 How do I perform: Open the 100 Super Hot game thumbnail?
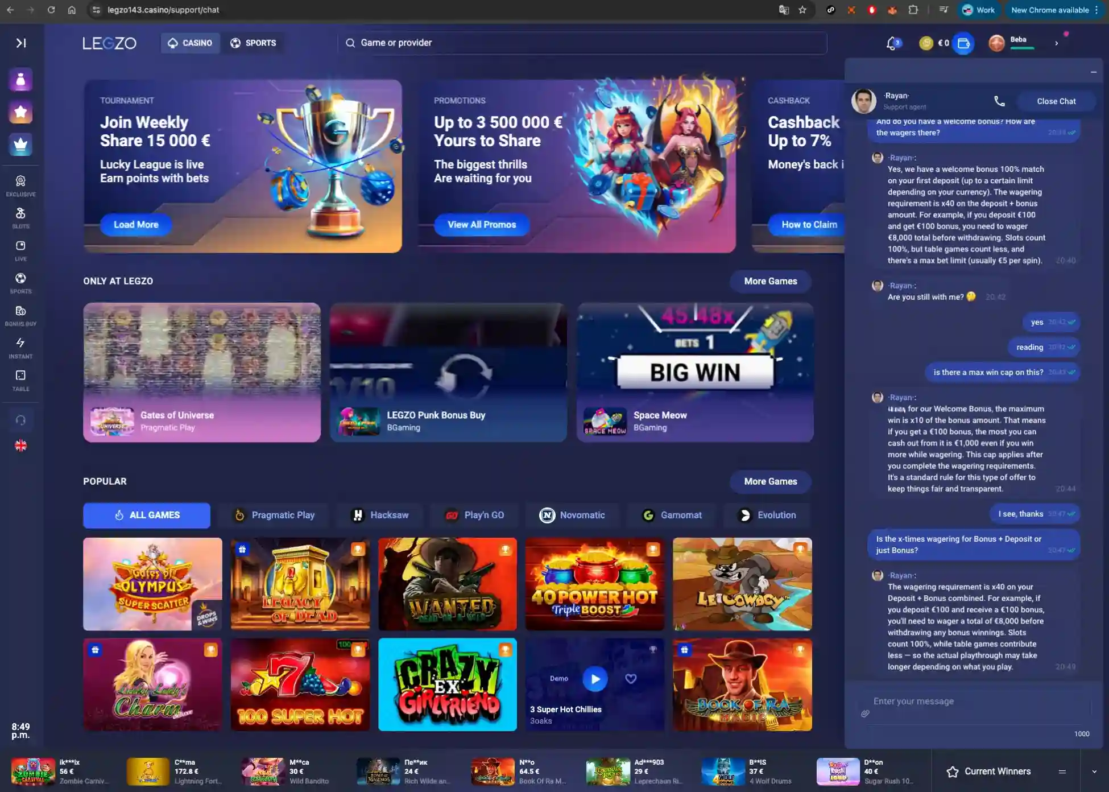pos(300,684)
